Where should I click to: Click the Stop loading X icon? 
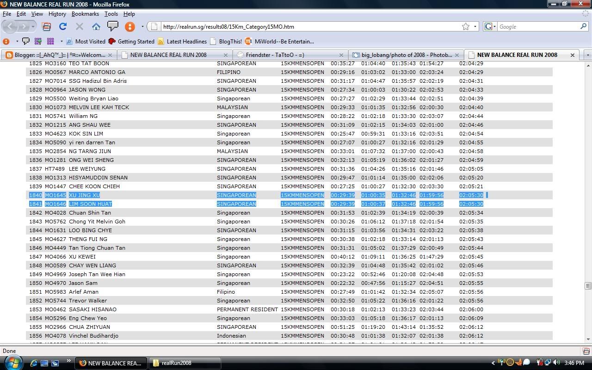(79, 26)
